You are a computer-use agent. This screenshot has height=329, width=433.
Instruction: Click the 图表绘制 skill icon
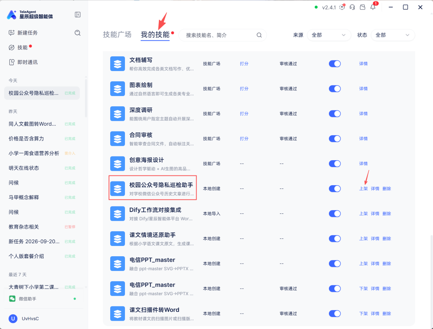[117, 89]
